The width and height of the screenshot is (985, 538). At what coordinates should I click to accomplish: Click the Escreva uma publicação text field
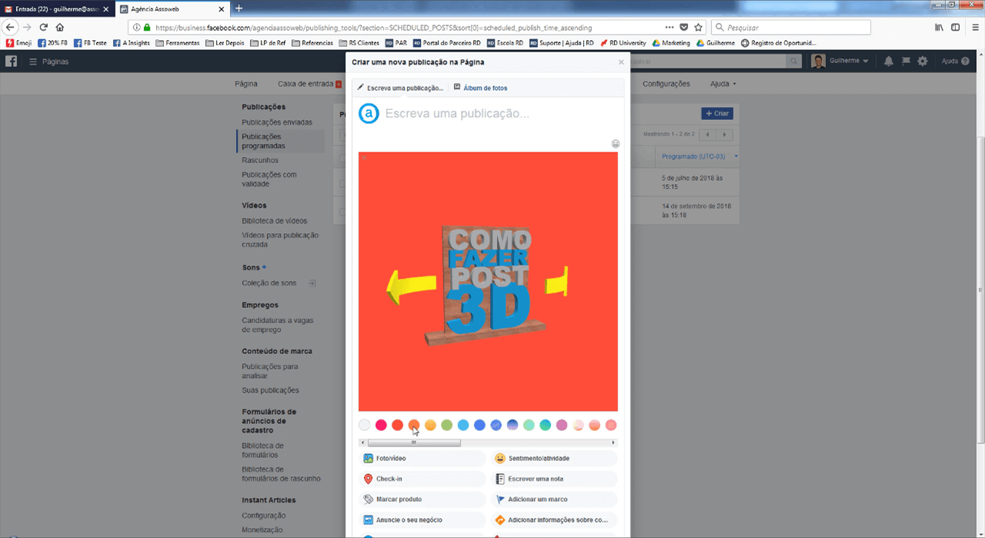[492, 114]
